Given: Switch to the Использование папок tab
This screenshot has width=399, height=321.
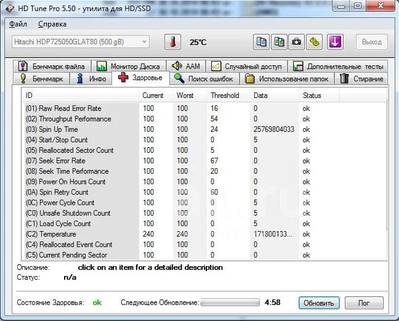Looking at the screenshot, I should pos(286,79).
